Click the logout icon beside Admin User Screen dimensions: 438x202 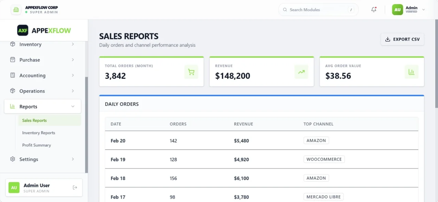[75, 187]
